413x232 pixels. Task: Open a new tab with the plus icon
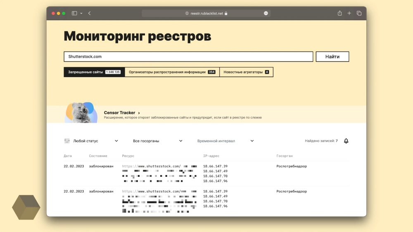point(349,13)
